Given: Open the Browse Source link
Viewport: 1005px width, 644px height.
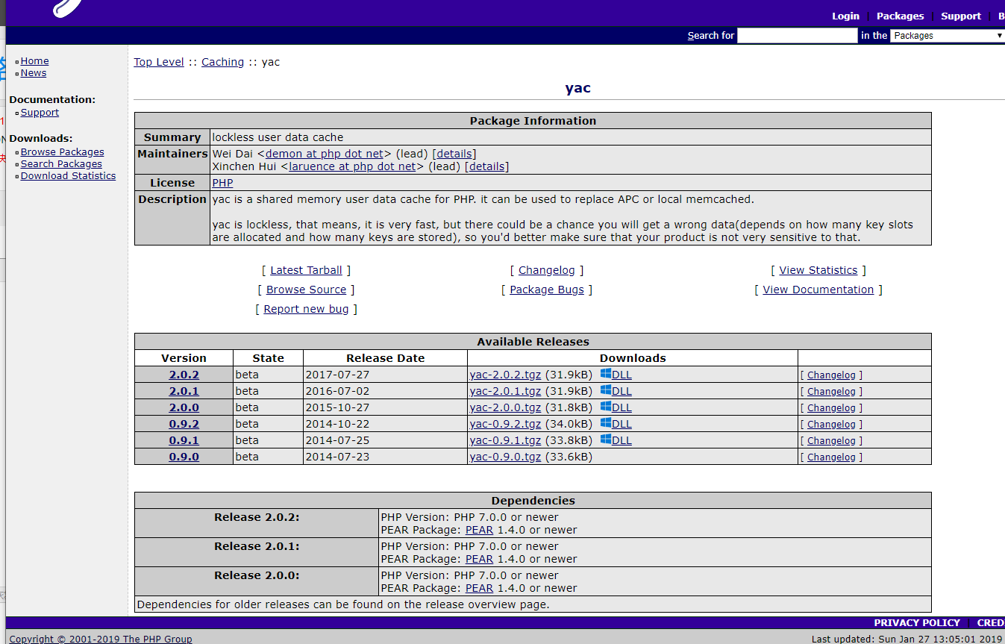Looking at the screenshot, I should 306,290.
